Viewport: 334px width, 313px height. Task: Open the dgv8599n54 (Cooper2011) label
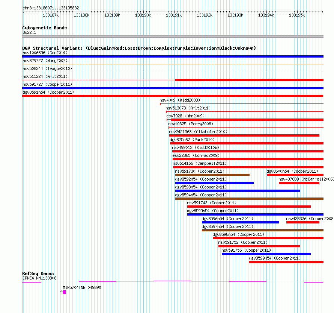click(x=275, y=258)
